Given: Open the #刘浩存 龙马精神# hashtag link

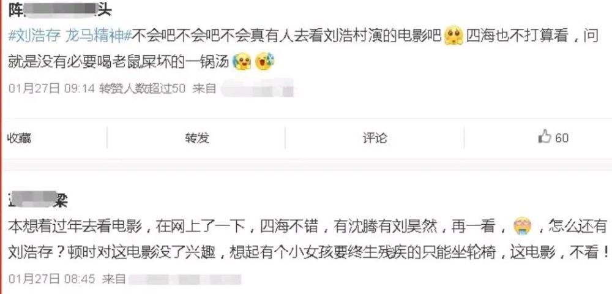Looking at the screenshot, I should [70, 37].
